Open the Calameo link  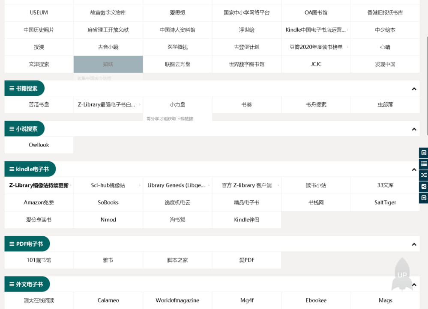tap(108, 300)
